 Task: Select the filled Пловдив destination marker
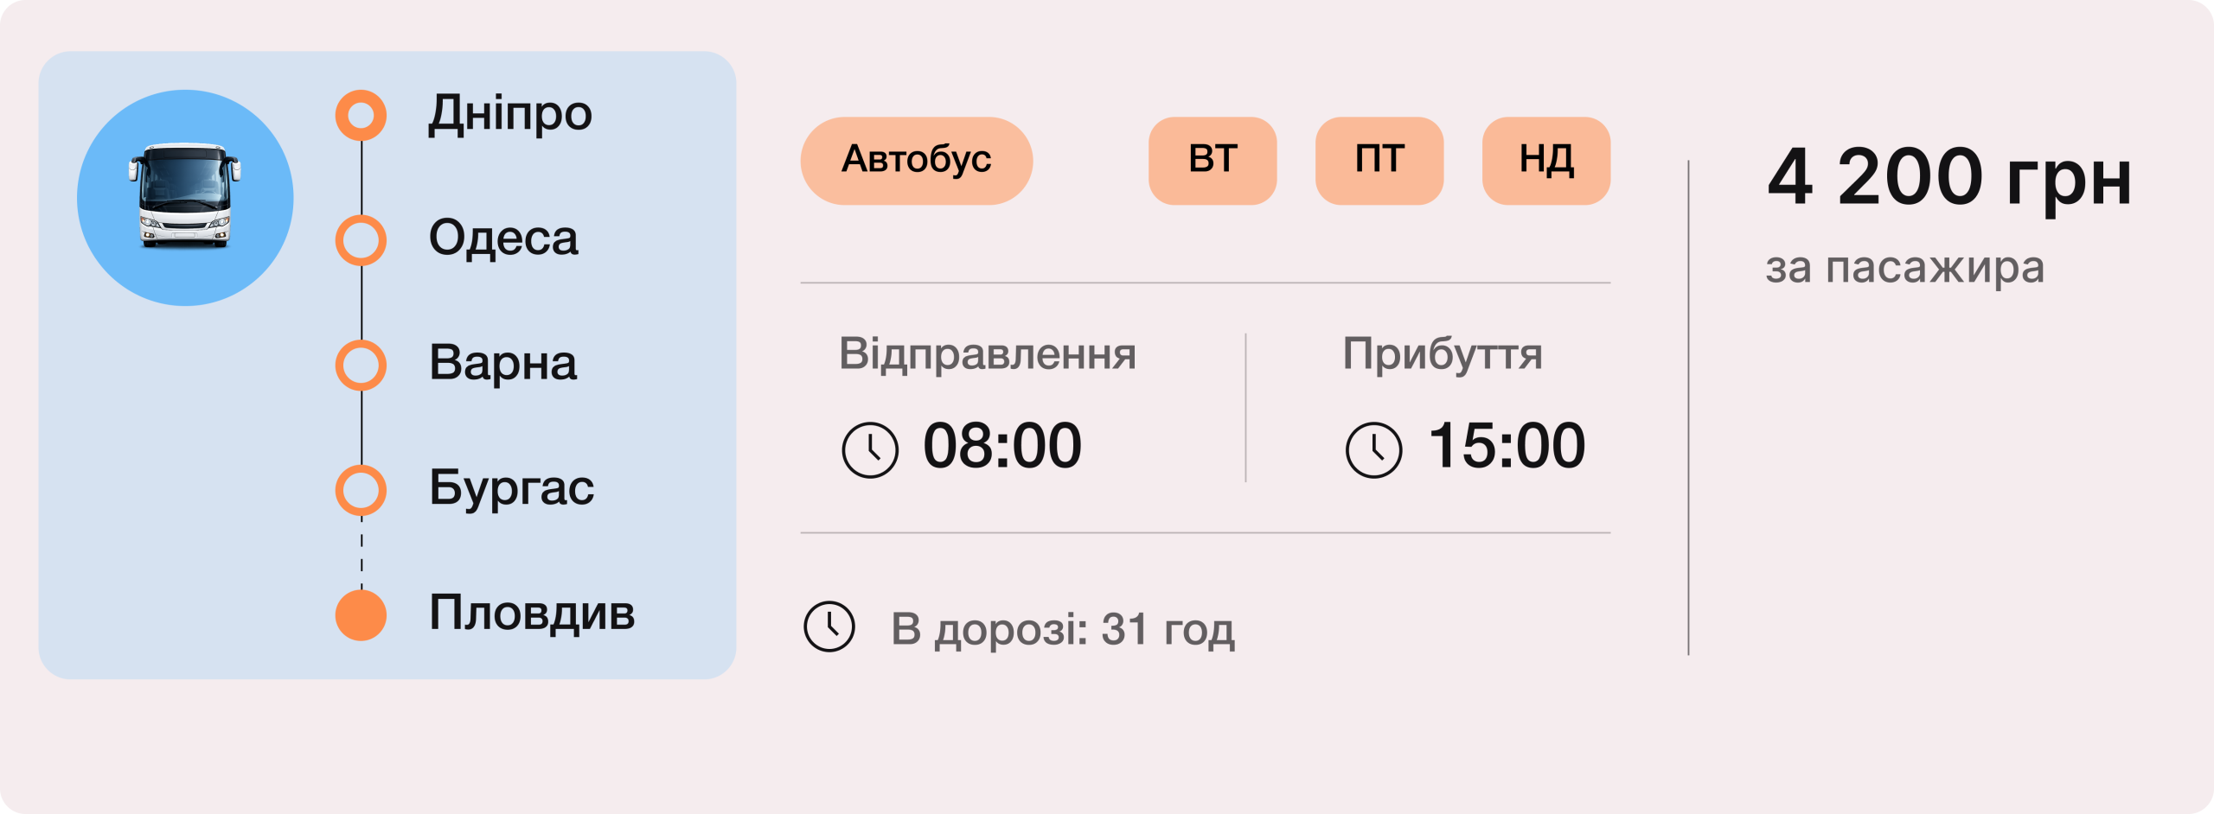361,615
